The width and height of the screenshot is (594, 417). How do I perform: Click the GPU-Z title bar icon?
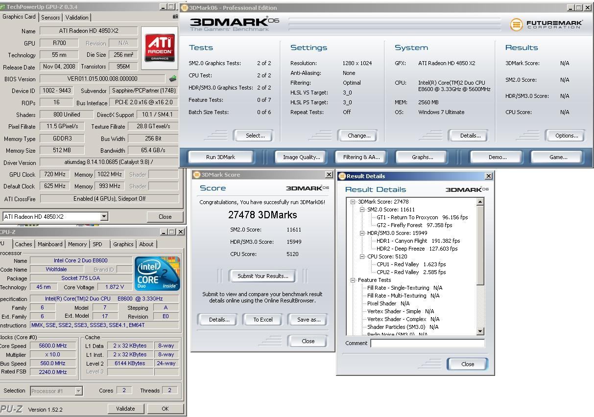pos(2,7)
